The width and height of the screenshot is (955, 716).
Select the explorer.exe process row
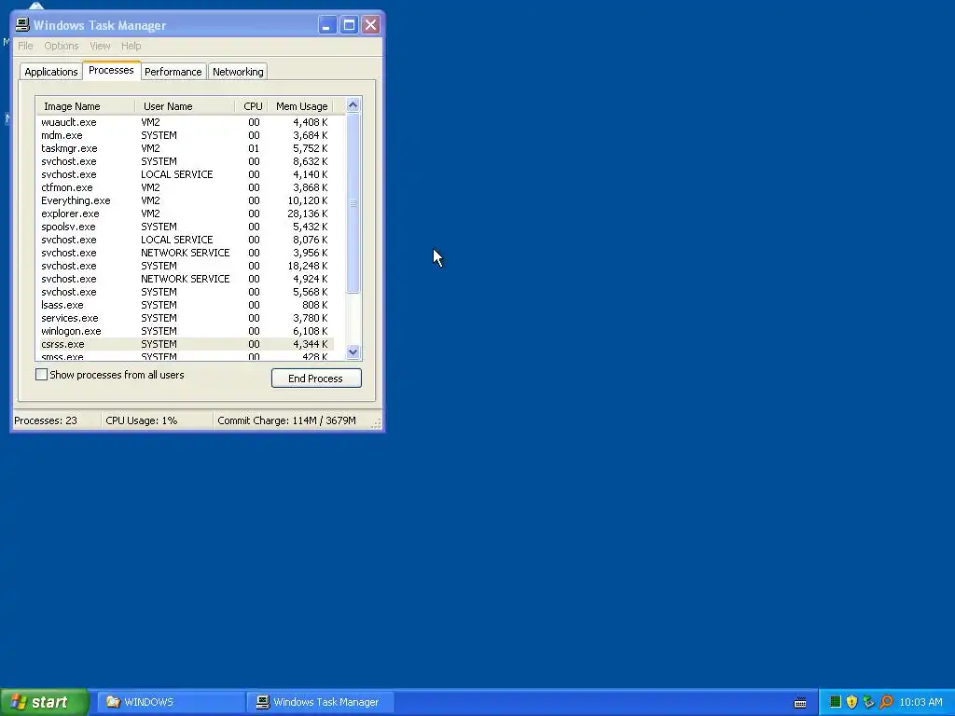(x=186, y=213)
